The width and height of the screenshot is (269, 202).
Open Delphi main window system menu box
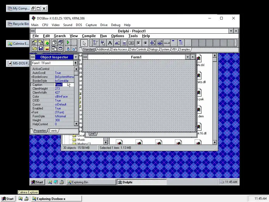click(x=33, y=31)
